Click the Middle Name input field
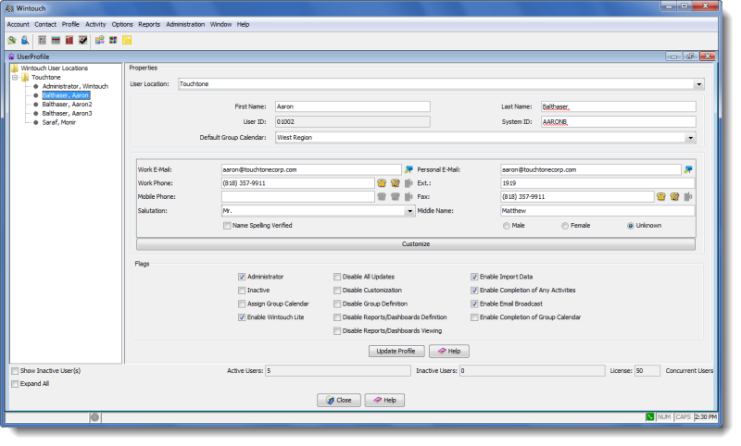The height and width of the screenshot is (446, 741). coord(597,212)
